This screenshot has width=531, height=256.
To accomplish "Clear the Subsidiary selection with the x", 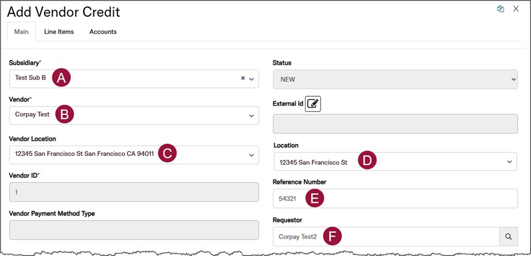I will coord(243,78).
